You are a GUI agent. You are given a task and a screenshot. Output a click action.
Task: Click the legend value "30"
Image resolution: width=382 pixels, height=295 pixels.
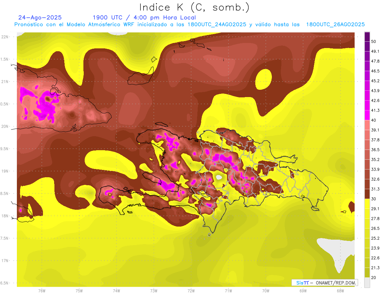point(374,199)
